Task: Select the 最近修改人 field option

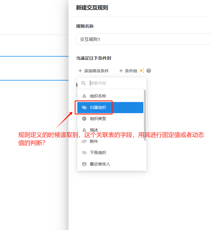Action: coord(110,164)
